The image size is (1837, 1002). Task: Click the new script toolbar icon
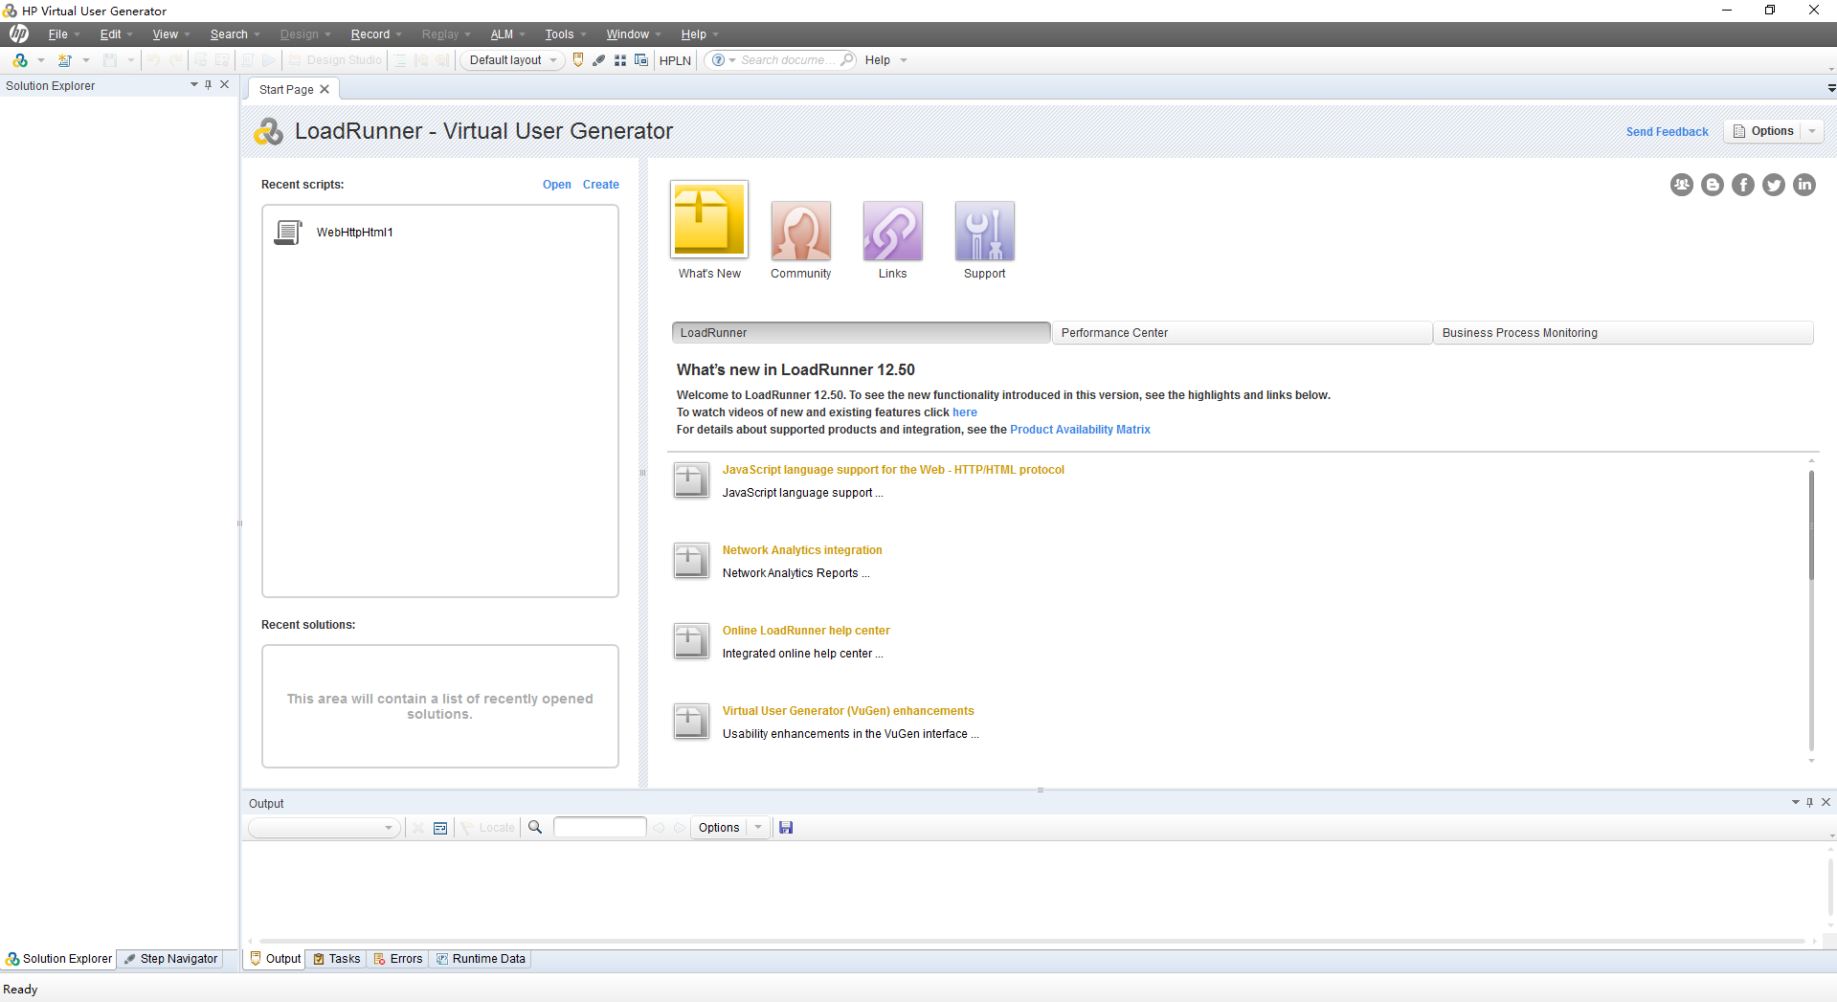coord(20,60)
